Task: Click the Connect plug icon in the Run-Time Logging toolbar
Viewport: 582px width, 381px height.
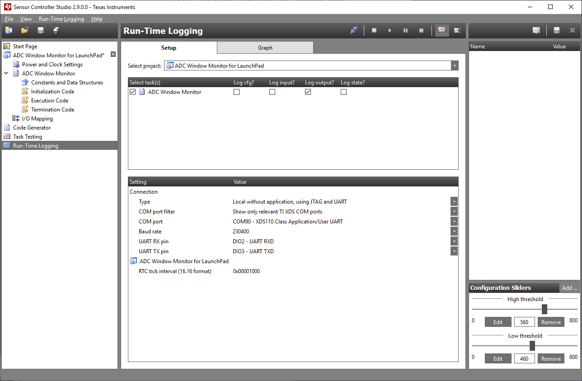Action: [354, 30]
